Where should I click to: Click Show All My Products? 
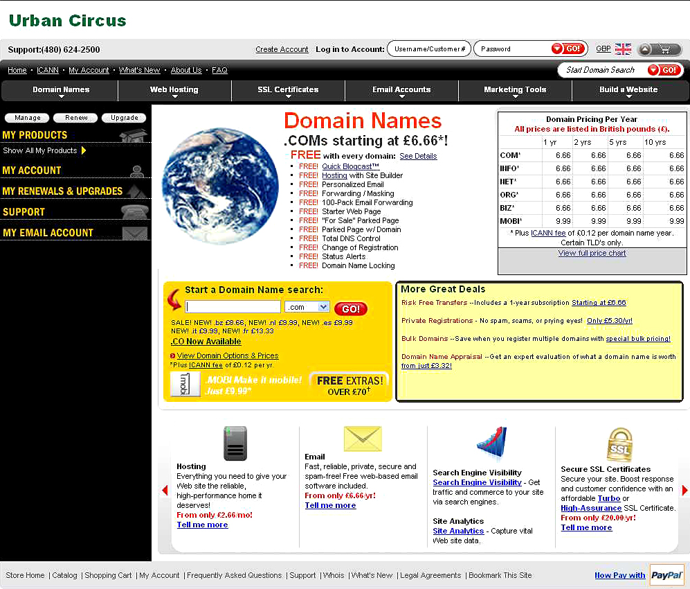click(x=40, y=150)
